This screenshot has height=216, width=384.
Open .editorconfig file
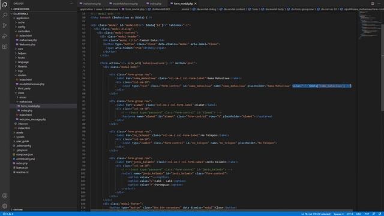coord(23,146)
